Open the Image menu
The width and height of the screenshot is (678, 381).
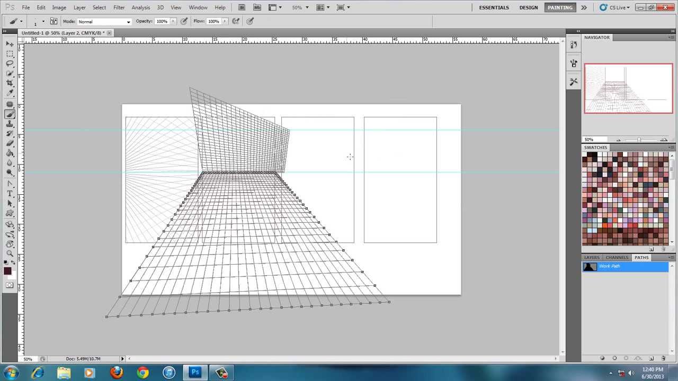tap(59, 7)
